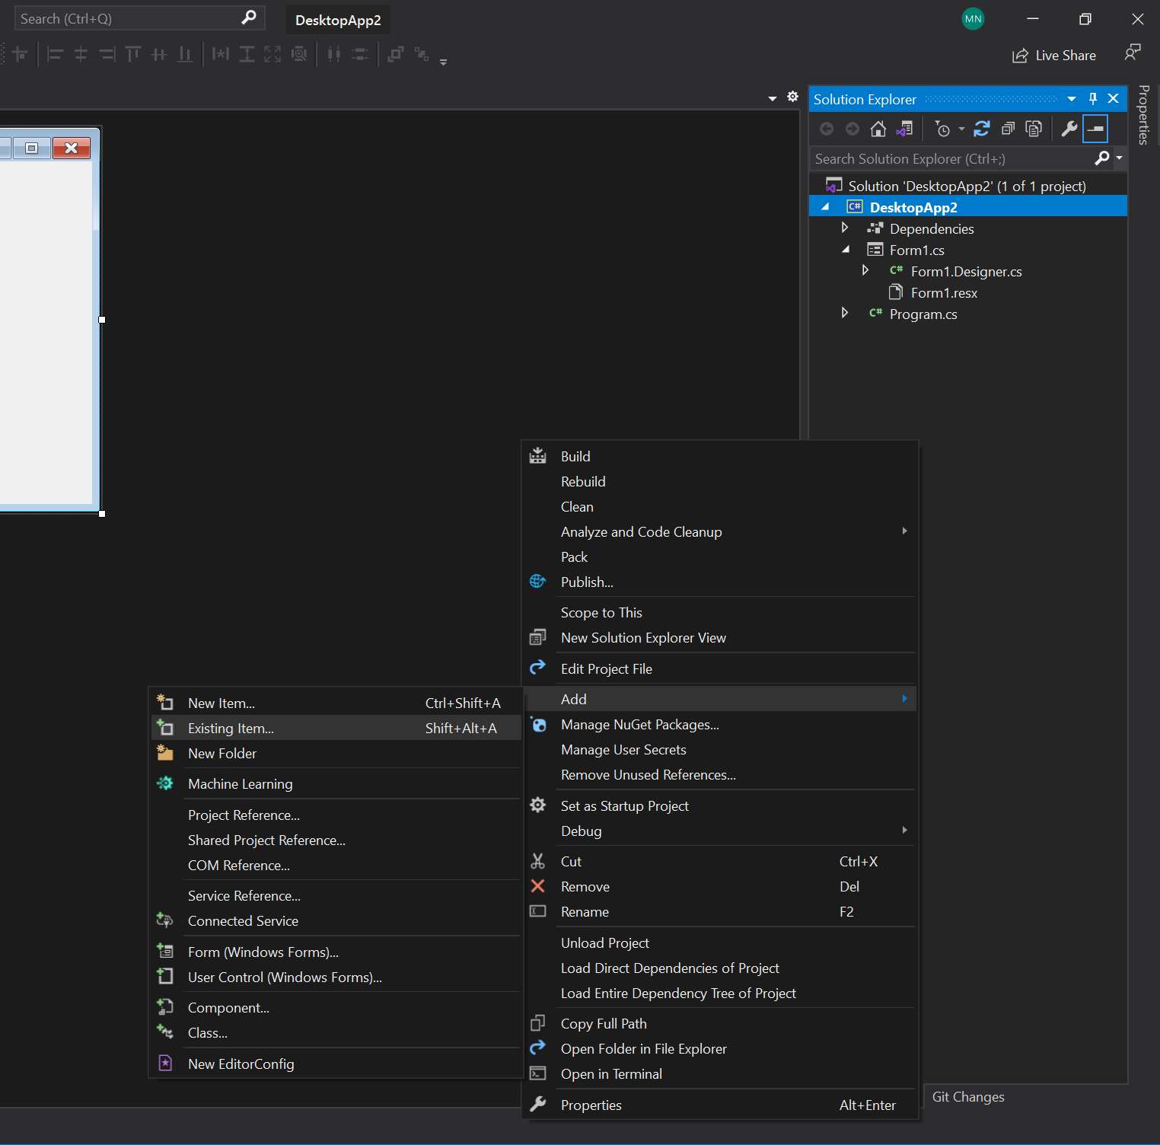This screenshot has width=1160, height=1145.
Task: Click Build in the project context menu
Action: (x=720, y=456)
